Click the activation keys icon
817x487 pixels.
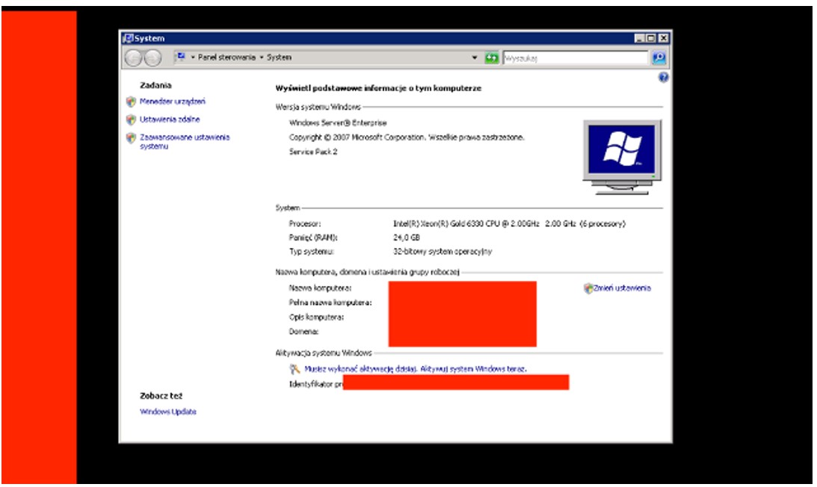tap(295, 369)
